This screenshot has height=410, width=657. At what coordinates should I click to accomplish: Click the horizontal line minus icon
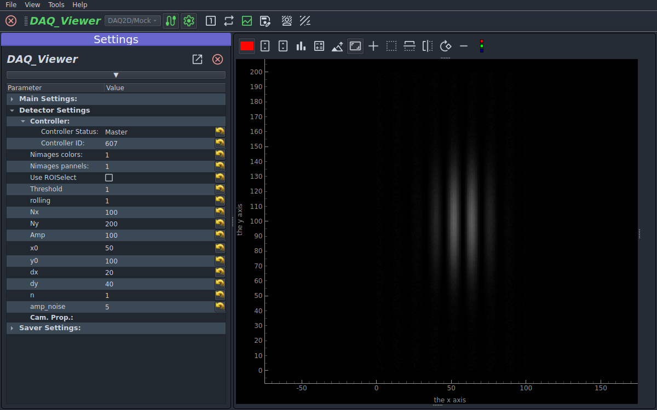(x=464, y=46)
